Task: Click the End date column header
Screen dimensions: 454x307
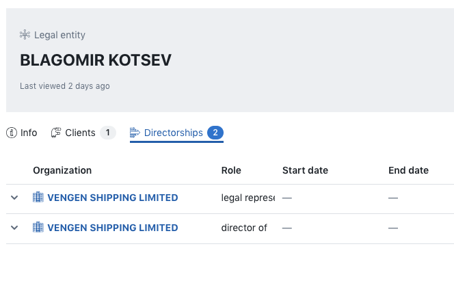Action: pyautogui.click(x=408, y=170)
